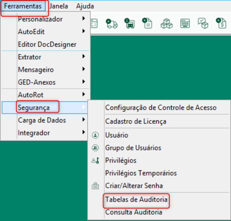Click the document with dollar sign icon
The image size is (231, 221).
click(x=221, y=23)
